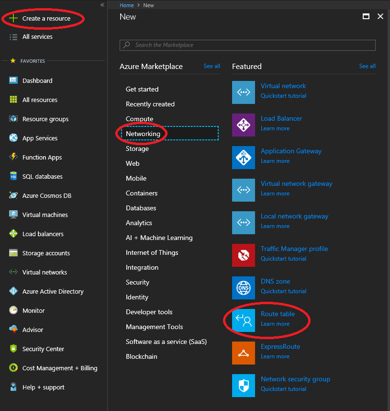The image size is (390, 411).
Task: Open the Monitor gauge icon
Action: 13,310
